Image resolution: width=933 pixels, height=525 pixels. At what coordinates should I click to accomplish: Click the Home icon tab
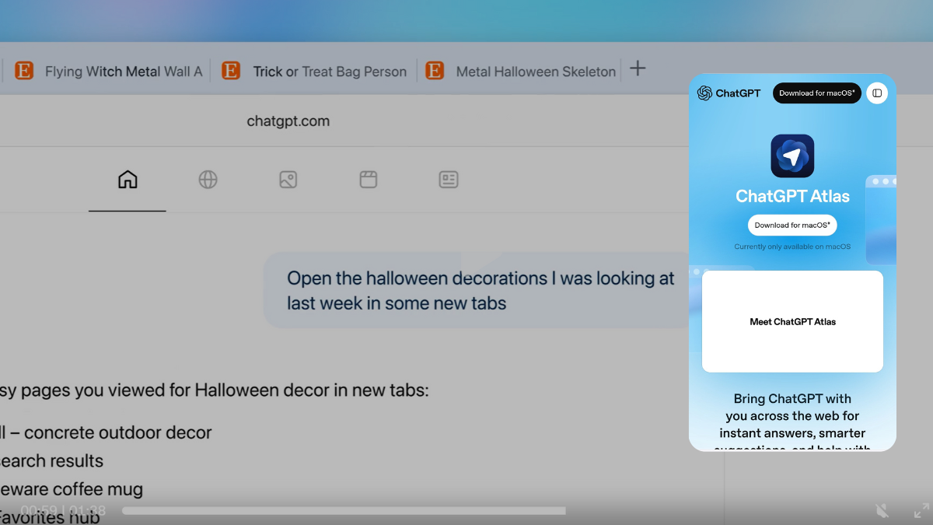pyautogui.click(x=128, y=180)
